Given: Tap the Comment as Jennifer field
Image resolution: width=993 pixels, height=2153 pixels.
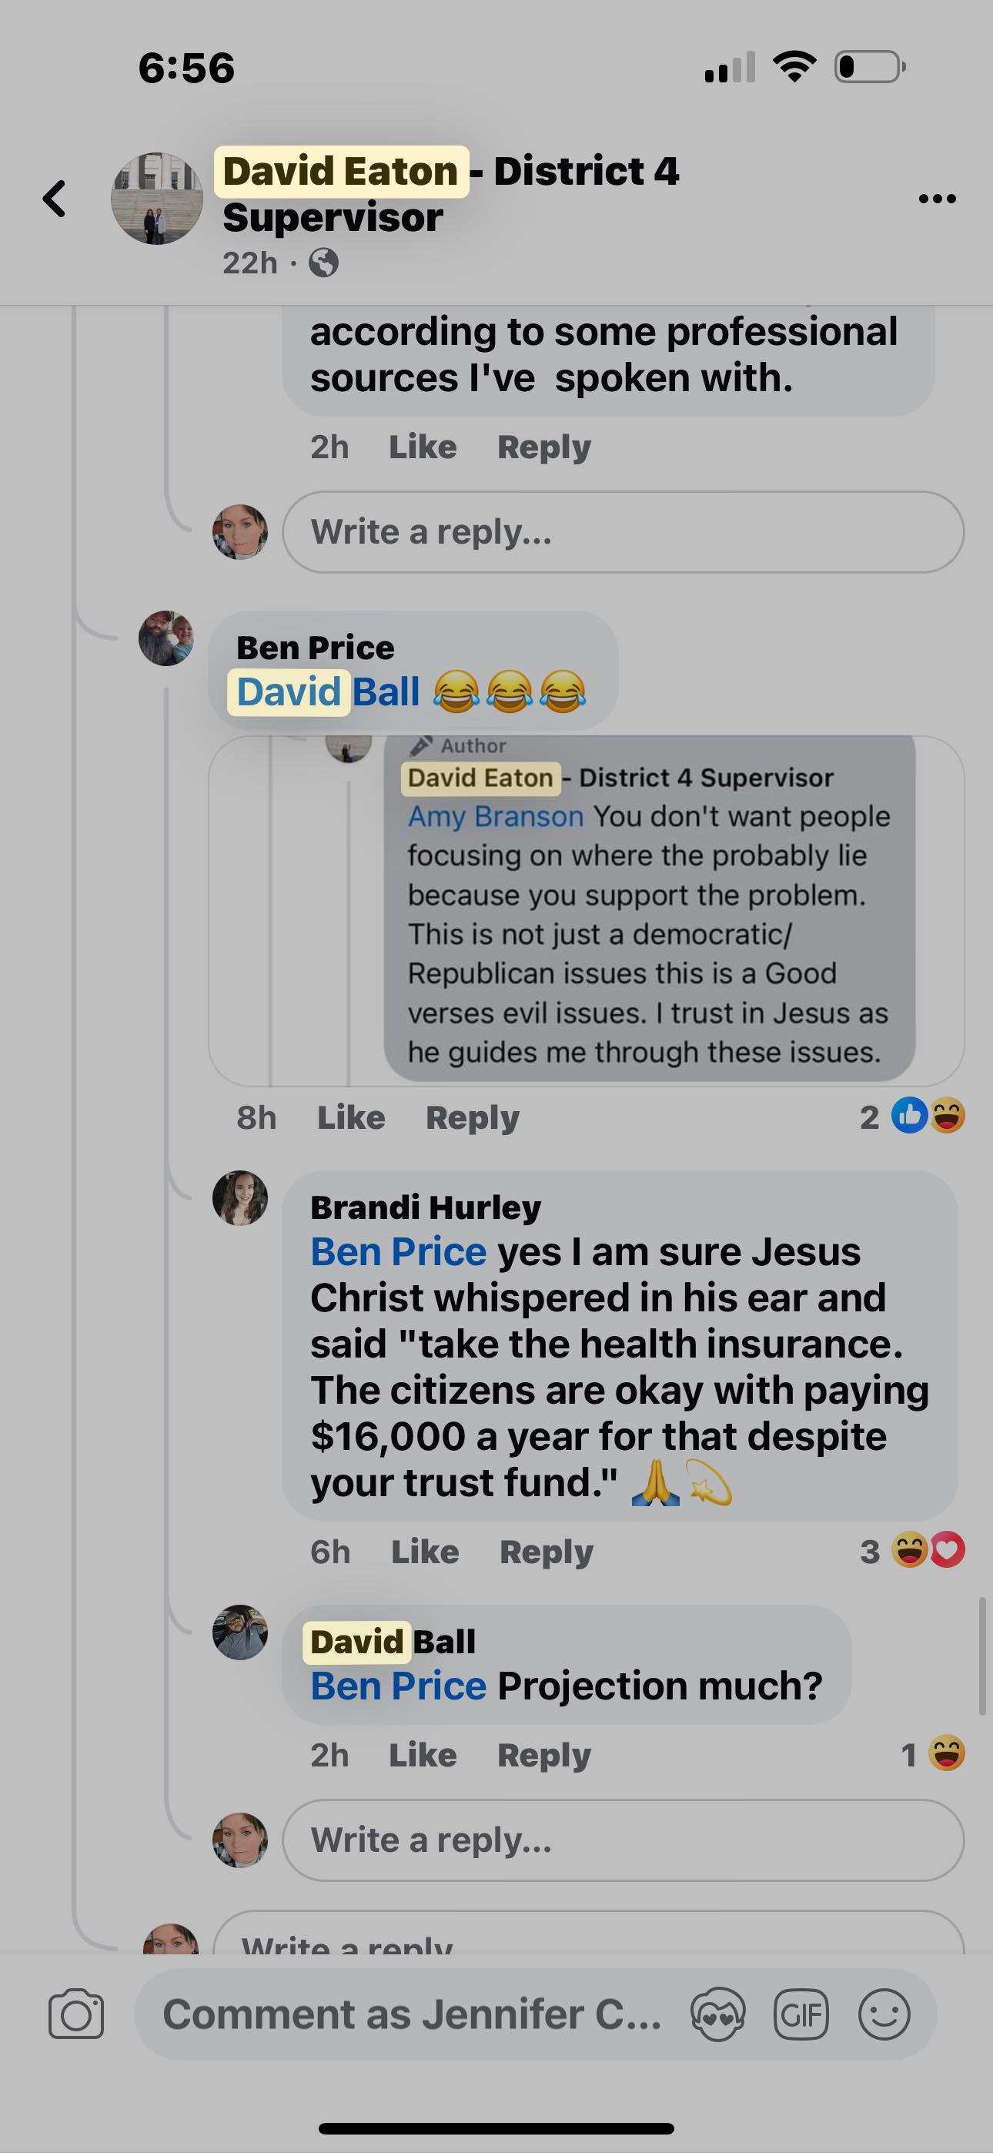Looking at the screenshot, I should (x=411, y=2014).
